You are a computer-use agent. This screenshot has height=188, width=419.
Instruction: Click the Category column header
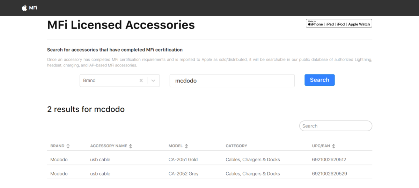[x=236, y=146]
